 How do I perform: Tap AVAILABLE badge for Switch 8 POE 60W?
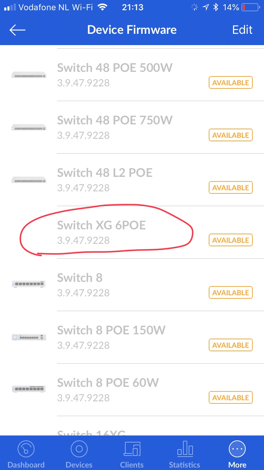[x=231, y=398]
